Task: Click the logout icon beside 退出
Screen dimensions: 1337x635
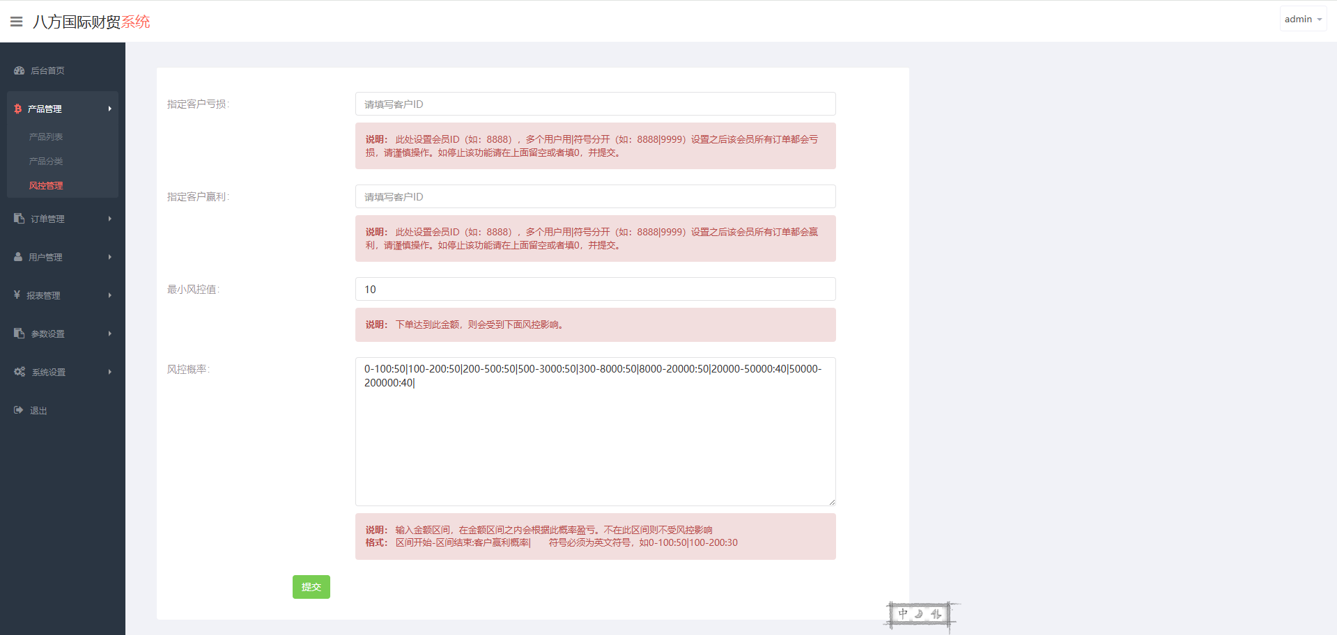Action: [x=19, y=410]
